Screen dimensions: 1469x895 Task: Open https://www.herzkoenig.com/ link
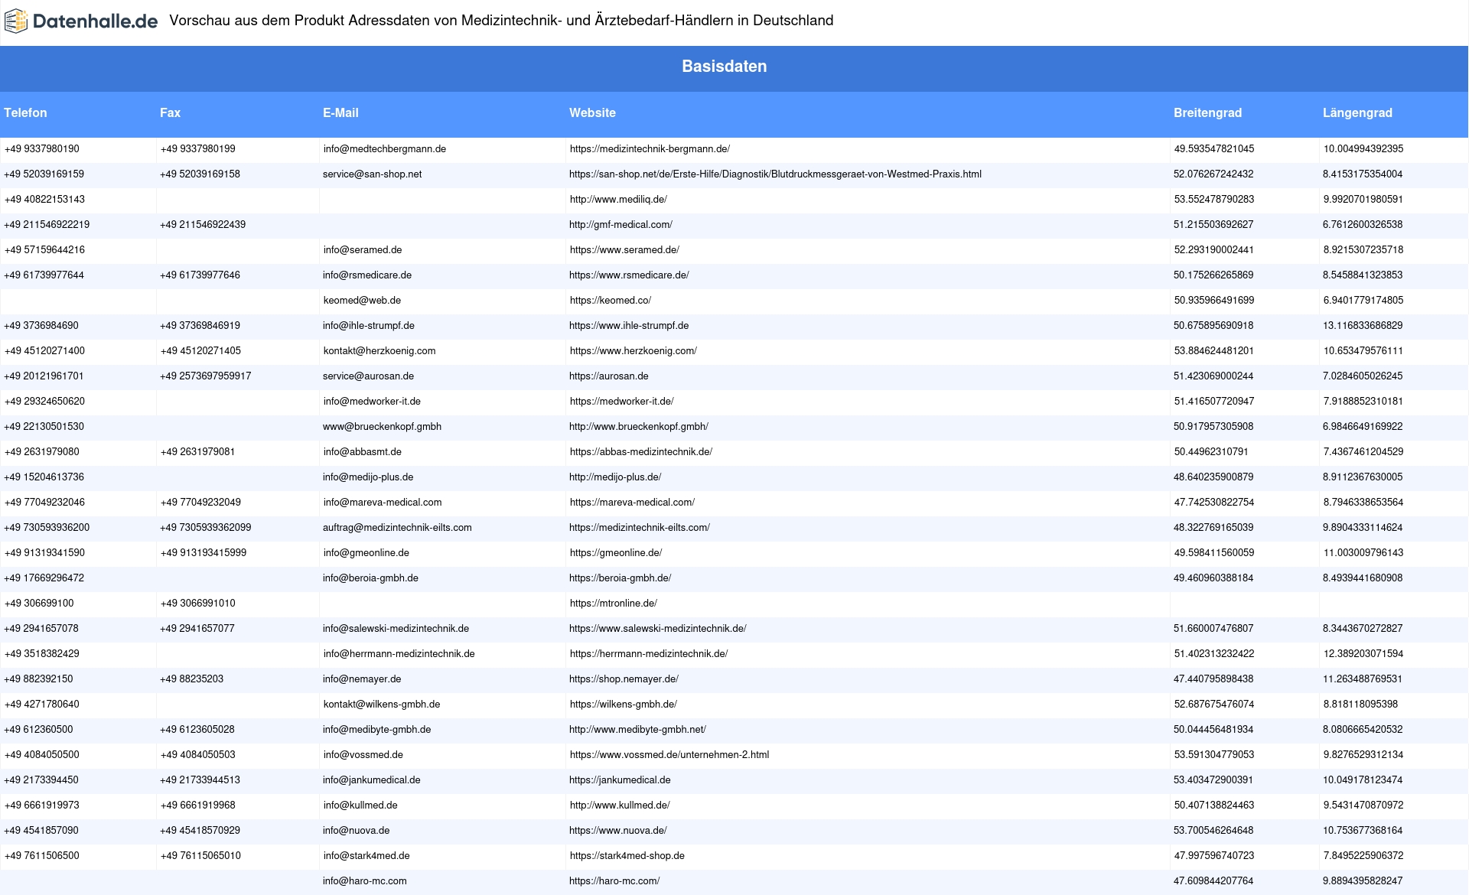point(634,351)
